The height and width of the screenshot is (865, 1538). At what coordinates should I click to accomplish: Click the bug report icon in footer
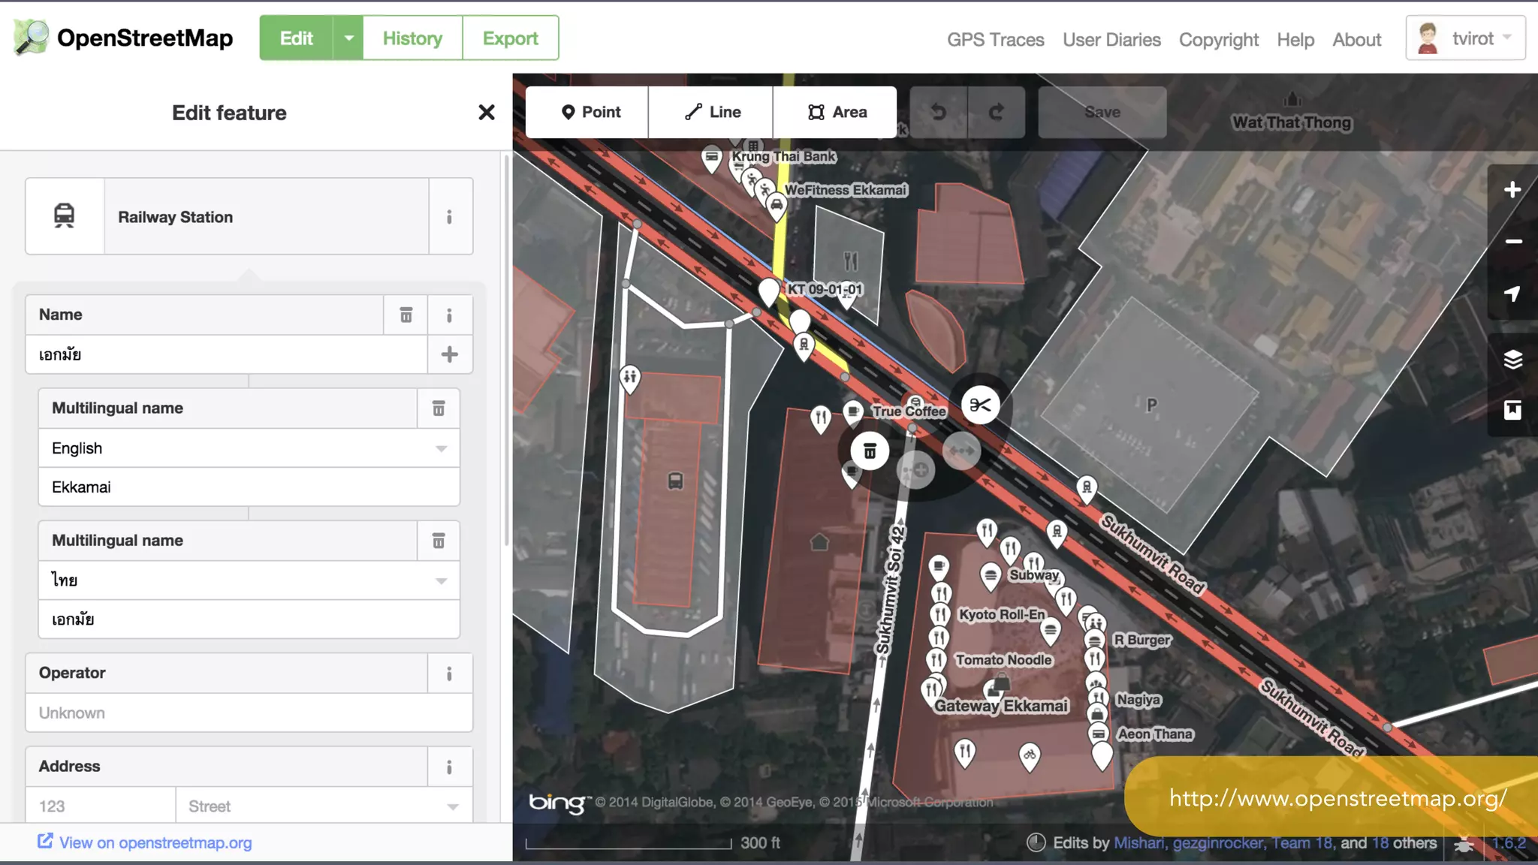click(x=1463, y=843)
